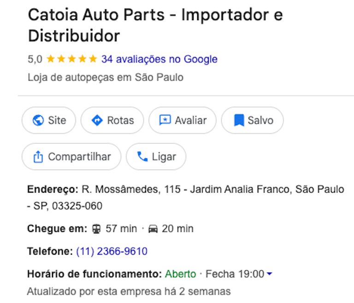This screenshot has height=303, width=354.
Task: Click the five yellow rating stars
Action: (x=72, y=59)
